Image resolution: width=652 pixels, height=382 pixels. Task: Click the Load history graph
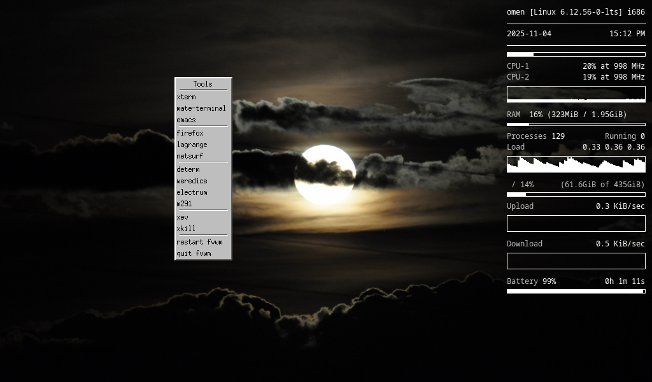576,164
